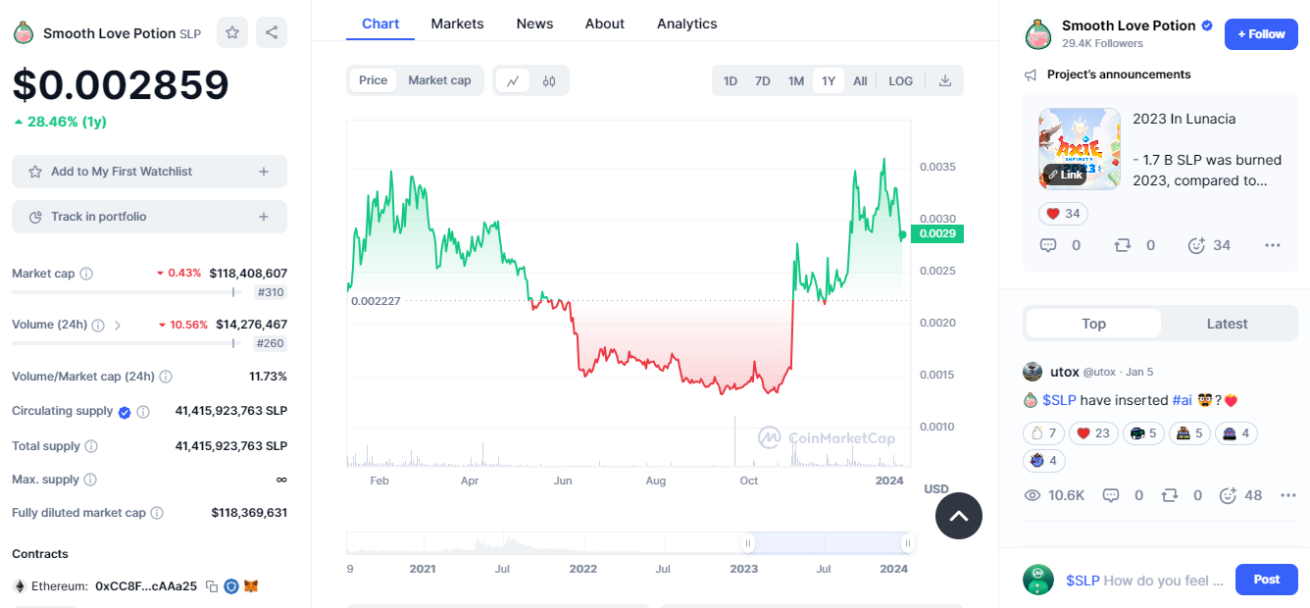
Task: Set chart range to 1D
Action: 731,81
